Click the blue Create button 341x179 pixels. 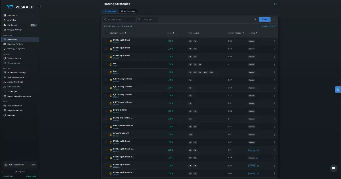(x=265, y=19)
